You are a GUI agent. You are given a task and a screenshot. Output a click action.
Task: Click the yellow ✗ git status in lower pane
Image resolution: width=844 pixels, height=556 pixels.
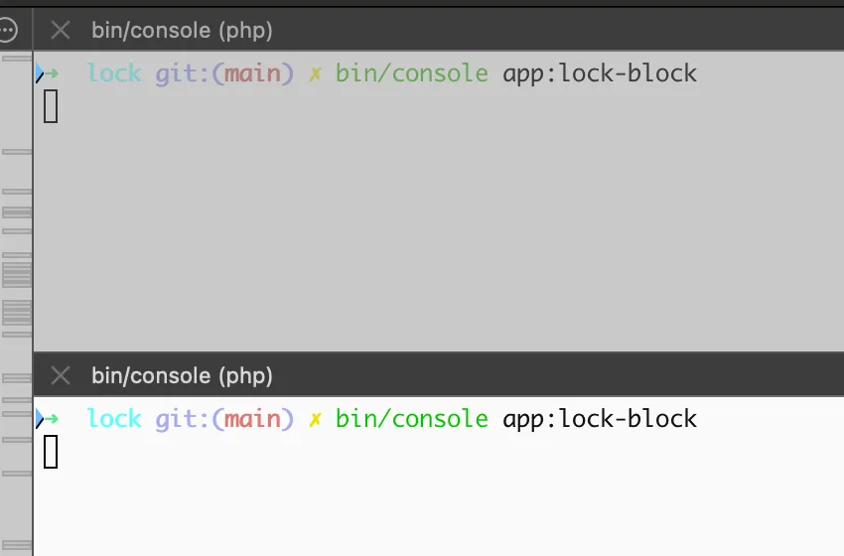point(315,419)
